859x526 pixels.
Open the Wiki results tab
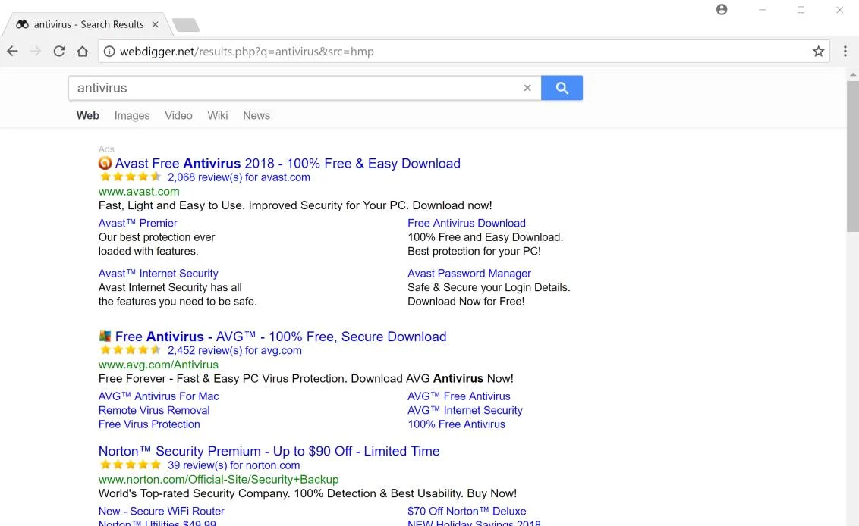click(218, 115)
